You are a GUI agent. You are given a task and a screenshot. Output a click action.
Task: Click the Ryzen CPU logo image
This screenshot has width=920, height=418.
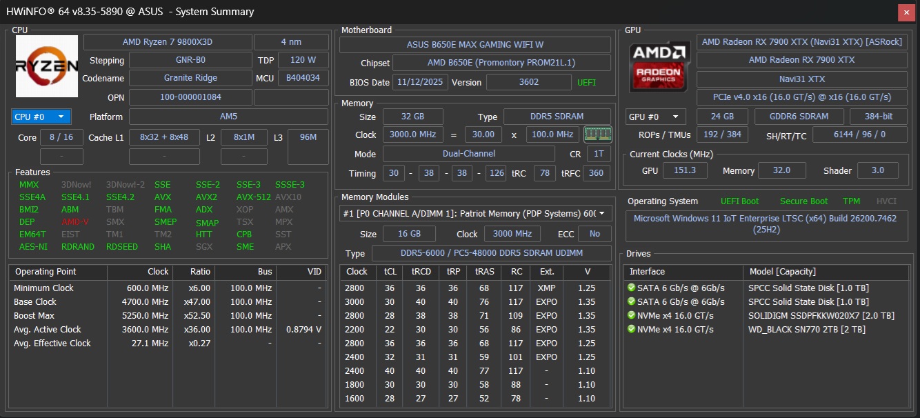[47, 66]
